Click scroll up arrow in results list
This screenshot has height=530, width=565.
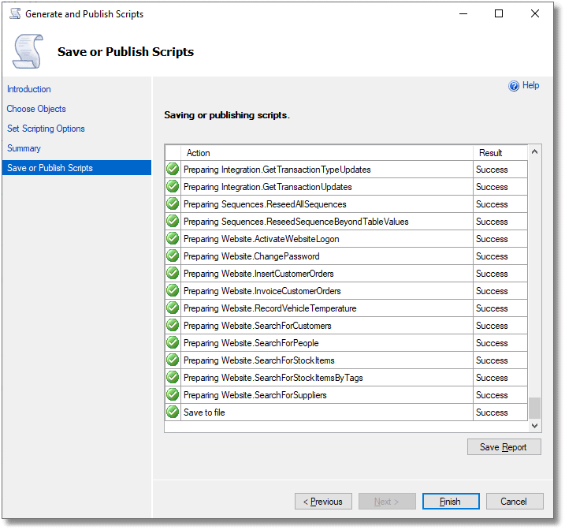535,151
